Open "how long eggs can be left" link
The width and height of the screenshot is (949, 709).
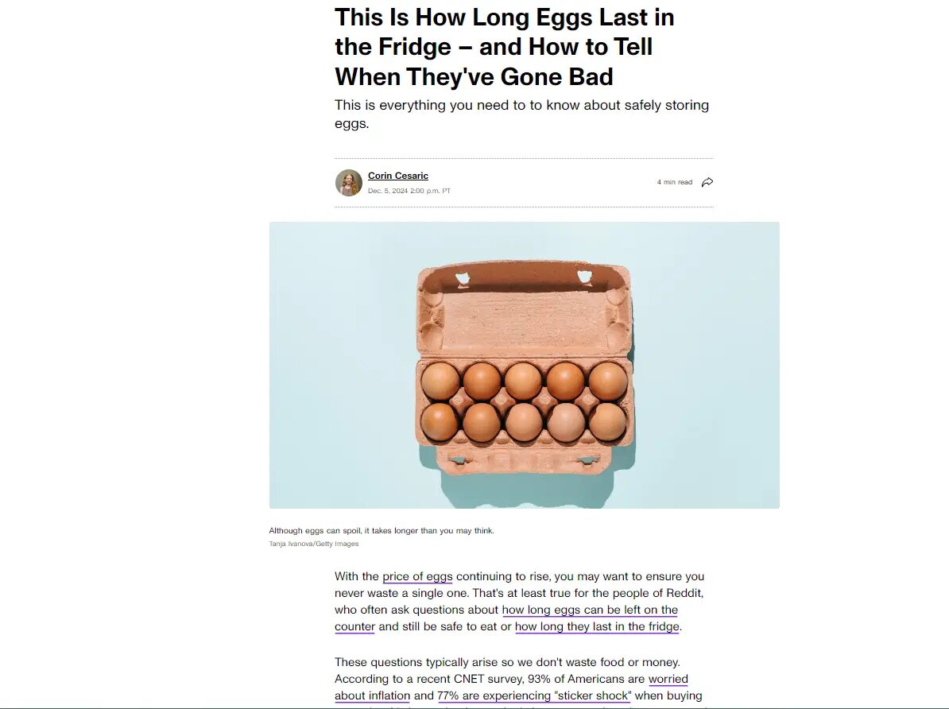pyautogui.click(x=506, y=618)
